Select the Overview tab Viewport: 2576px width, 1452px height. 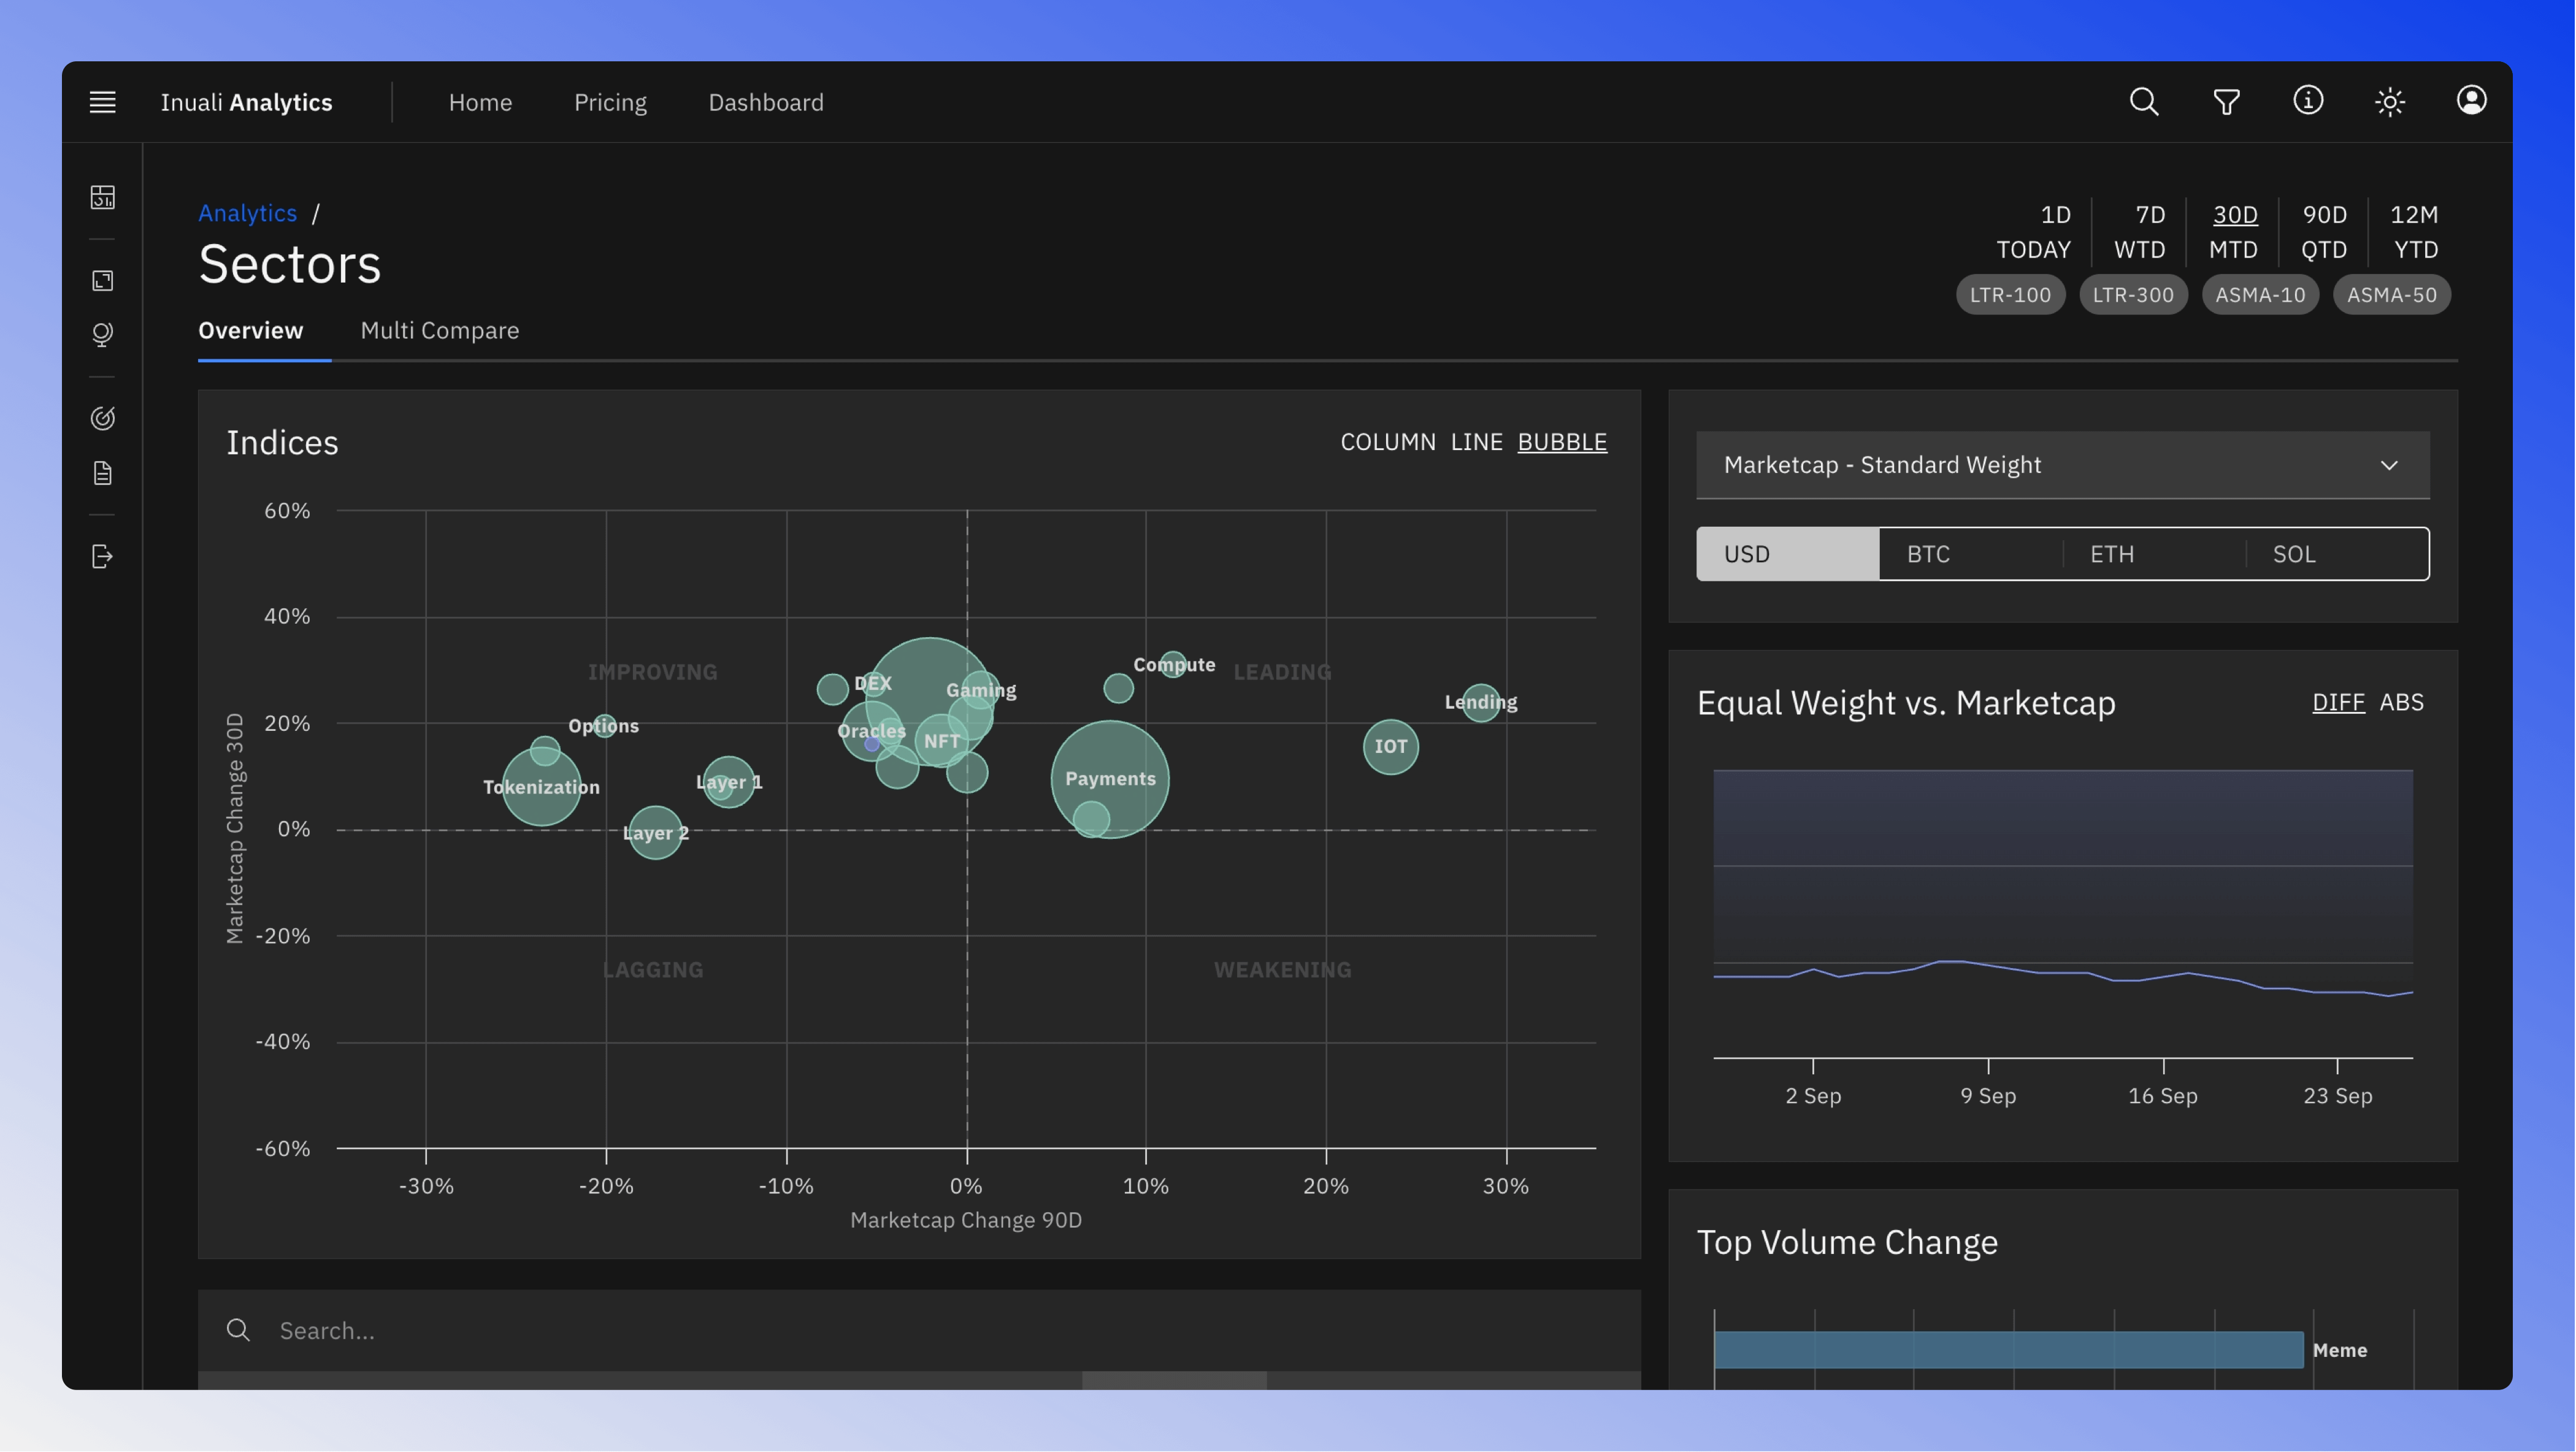[250, 330]
